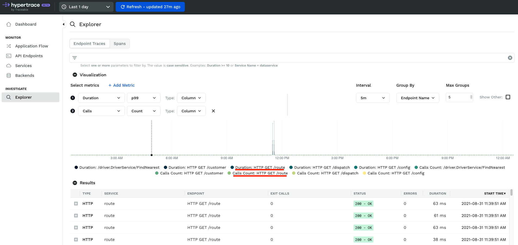Open Column type dropdown for Calls metric
Viewport: 518px width, 245px height.
pyautogui.click(x=191, y=111)
